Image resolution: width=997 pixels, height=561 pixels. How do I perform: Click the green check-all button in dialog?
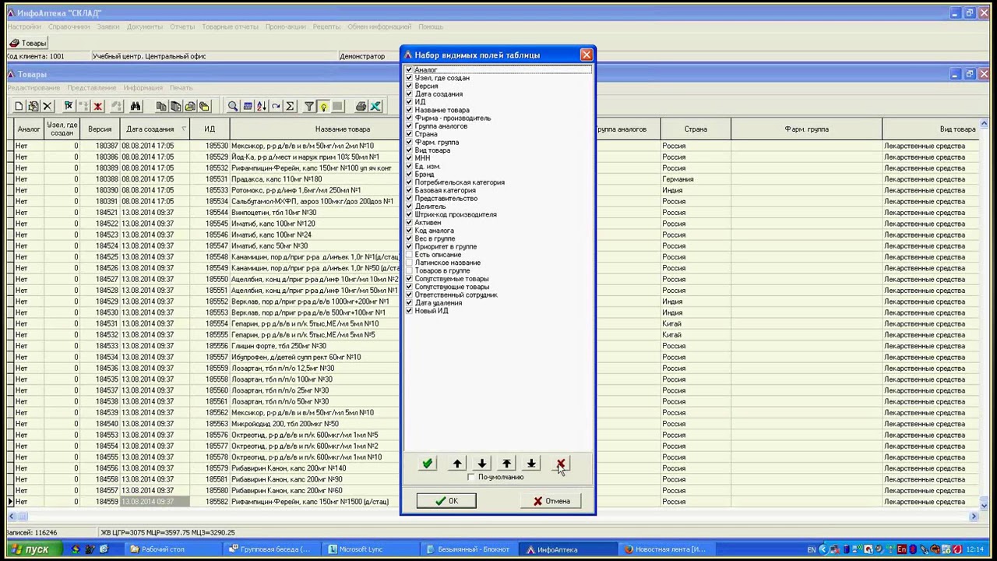tap(427, 464)
